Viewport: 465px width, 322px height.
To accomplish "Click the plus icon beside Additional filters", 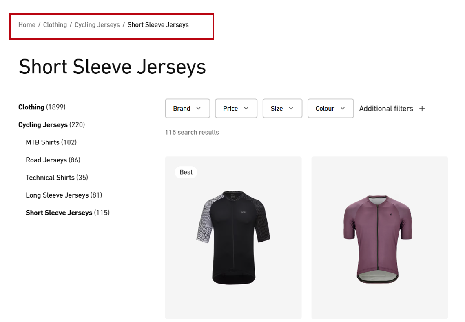I will (x=422, y=109).
